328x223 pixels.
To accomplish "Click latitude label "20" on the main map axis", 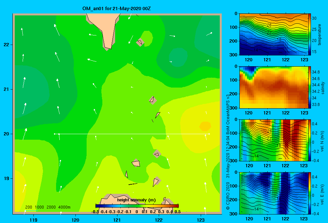I will [6, 134].
